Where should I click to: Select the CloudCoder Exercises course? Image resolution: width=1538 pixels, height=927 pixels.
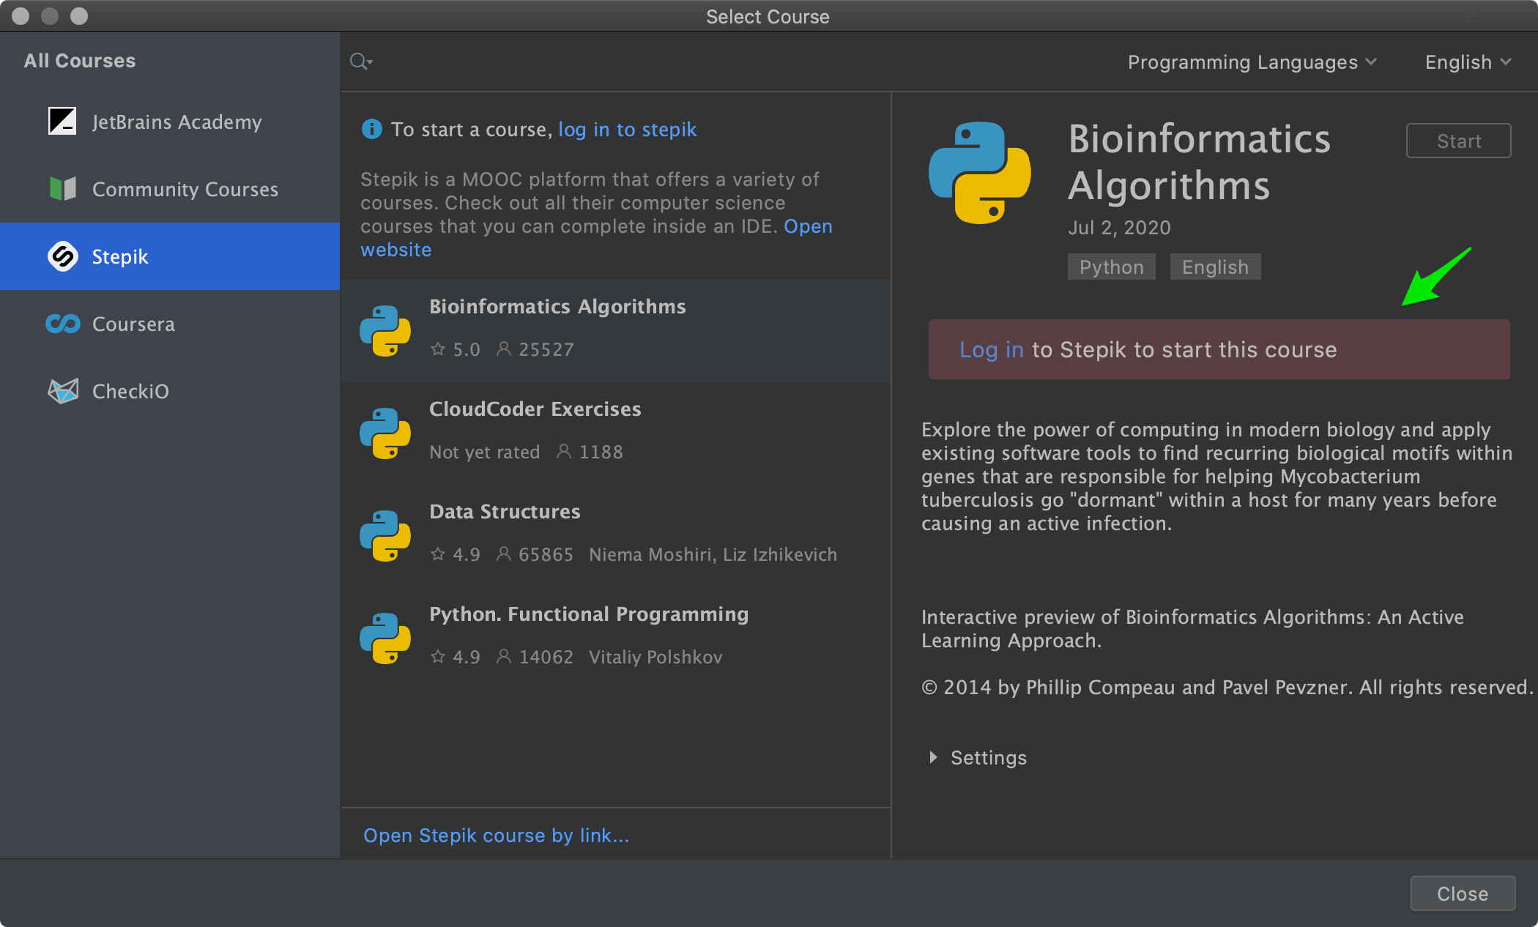tap(535, 409)
